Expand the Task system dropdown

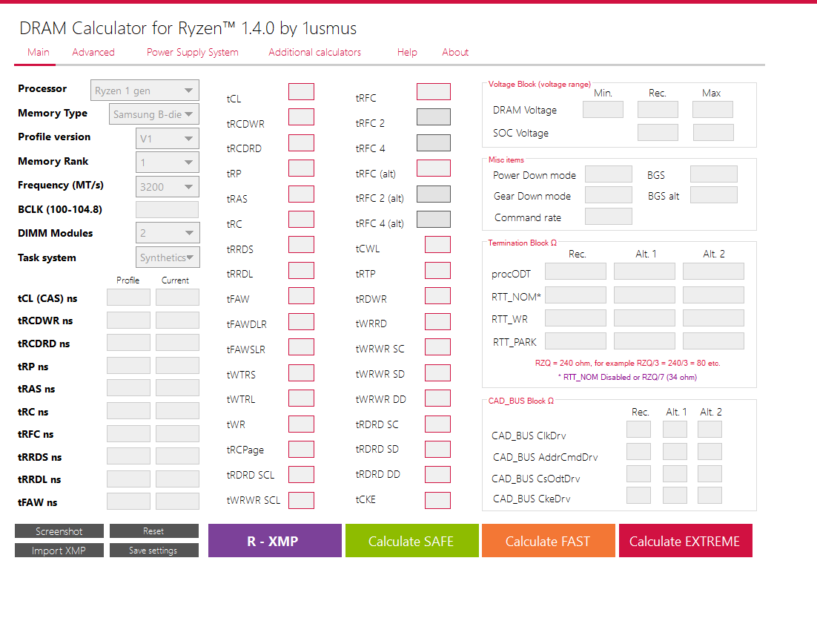coord(168,257)
